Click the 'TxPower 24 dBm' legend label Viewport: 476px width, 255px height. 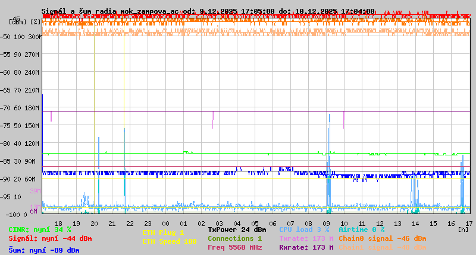click(237, 230)
